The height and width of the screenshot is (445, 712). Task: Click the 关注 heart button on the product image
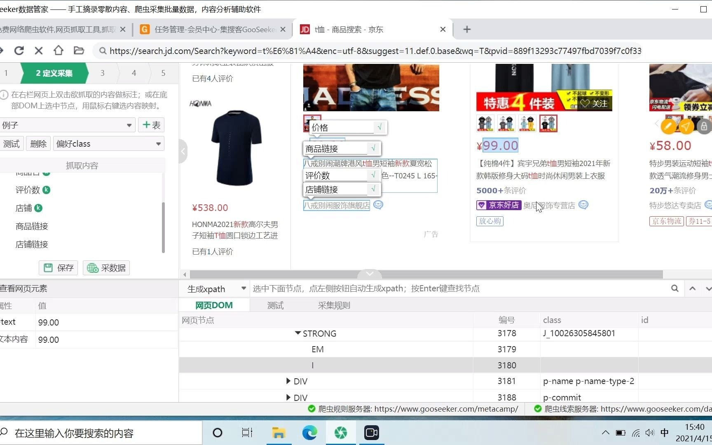(594, 103)
